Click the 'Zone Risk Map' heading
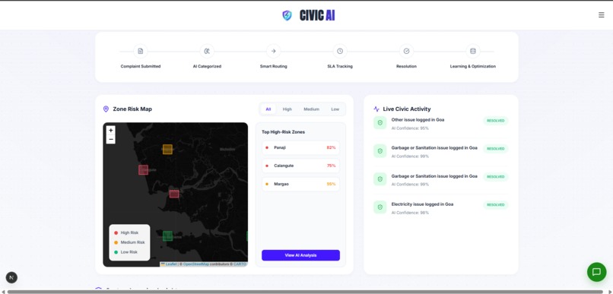Image resolution: width=613 pixels, height=294 pixels. tap(132, 109)
